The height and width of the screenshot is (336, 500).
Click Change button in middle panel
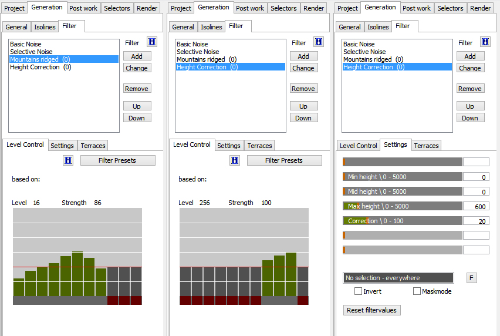pos(303,68)
